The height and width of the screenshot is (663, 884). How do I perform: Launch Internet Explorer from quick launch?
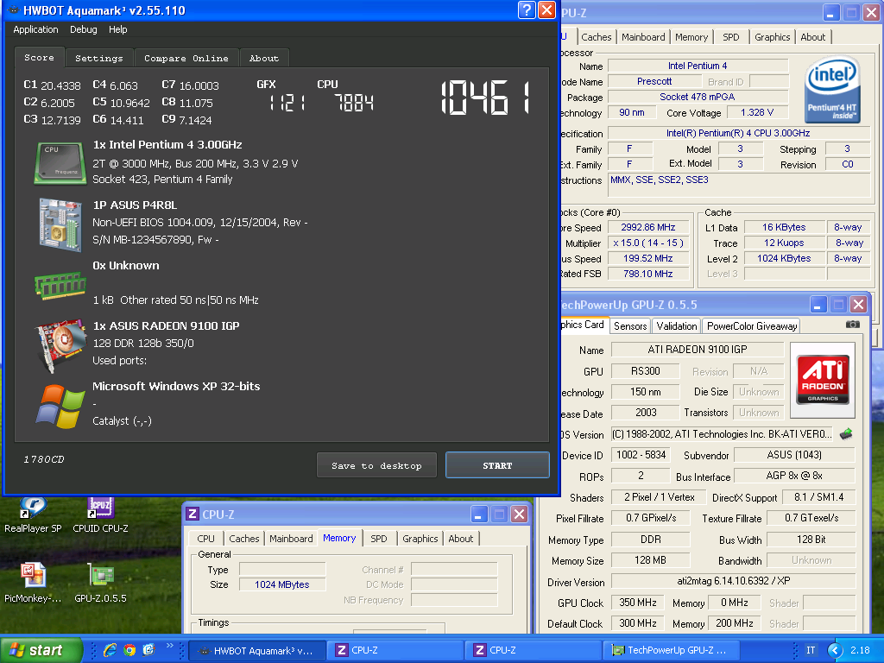110,650
